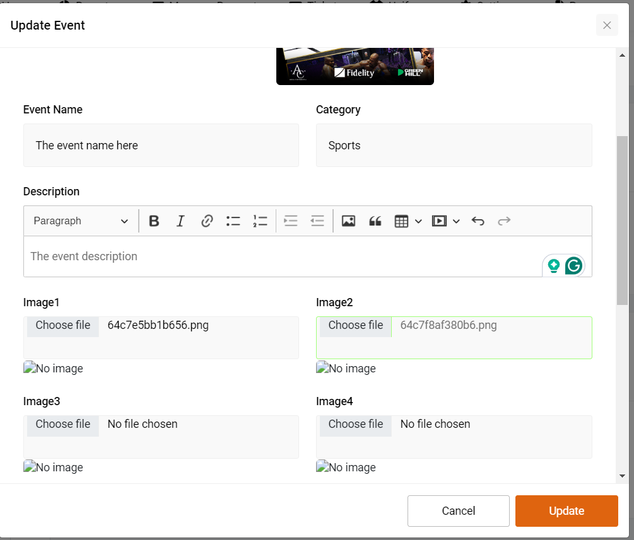Choose file for Image4
634x540 pixels.
356,425
